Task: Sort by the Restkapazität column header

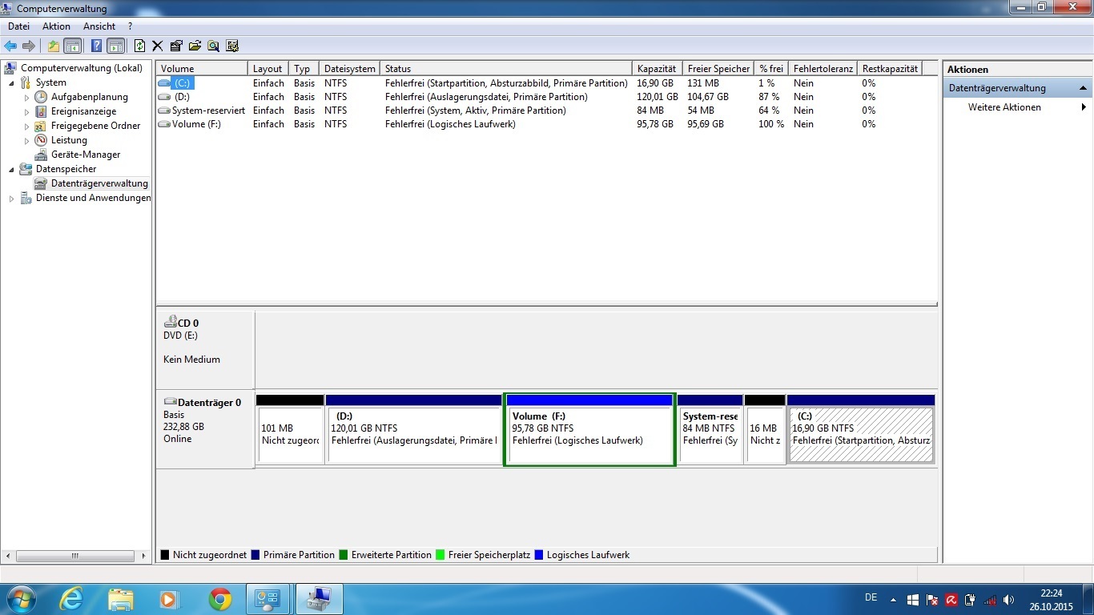Action: 890,69
